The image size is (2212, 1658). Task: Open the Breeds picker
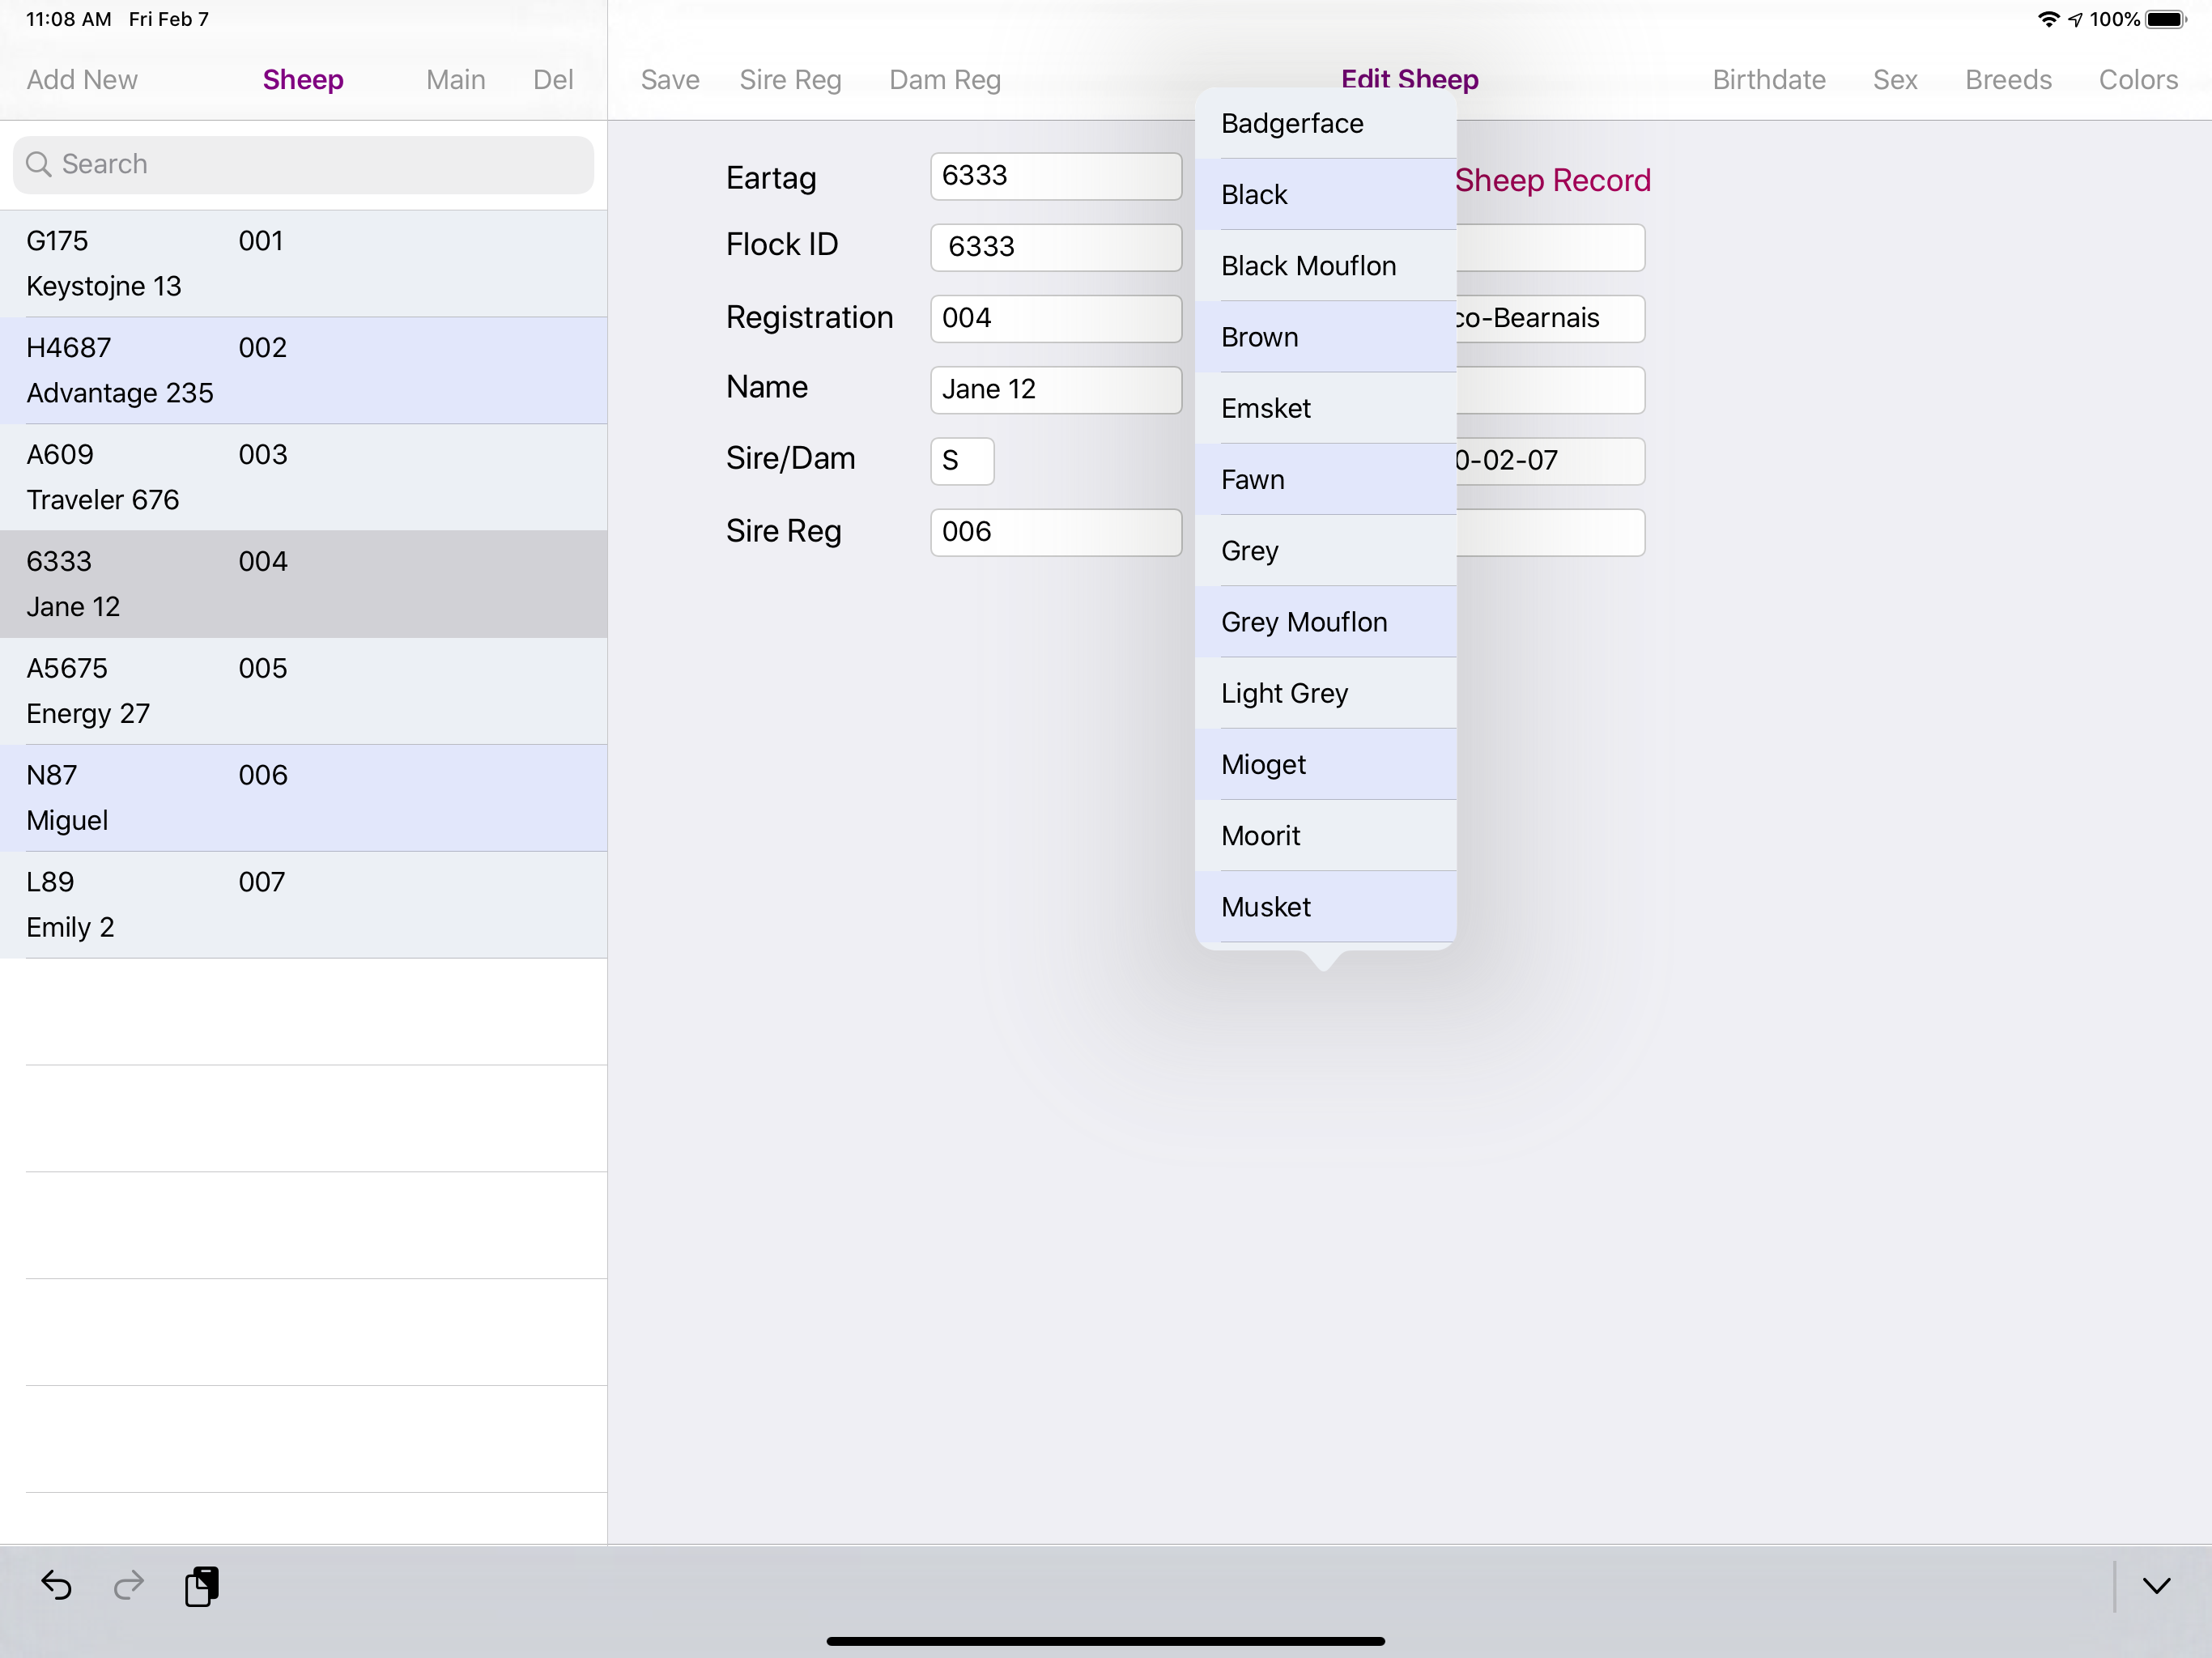point(2007,80)
